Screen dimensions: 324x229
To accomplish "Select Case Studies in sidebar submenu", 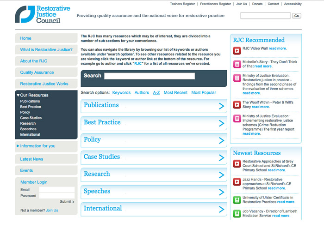I will point(31,118).
